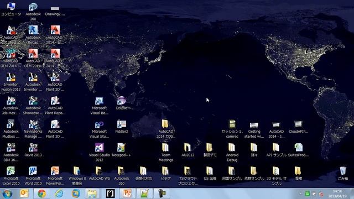
Task: Select the Microsoft Visual Basic shortcut
Action: click(x=99, y=106)
